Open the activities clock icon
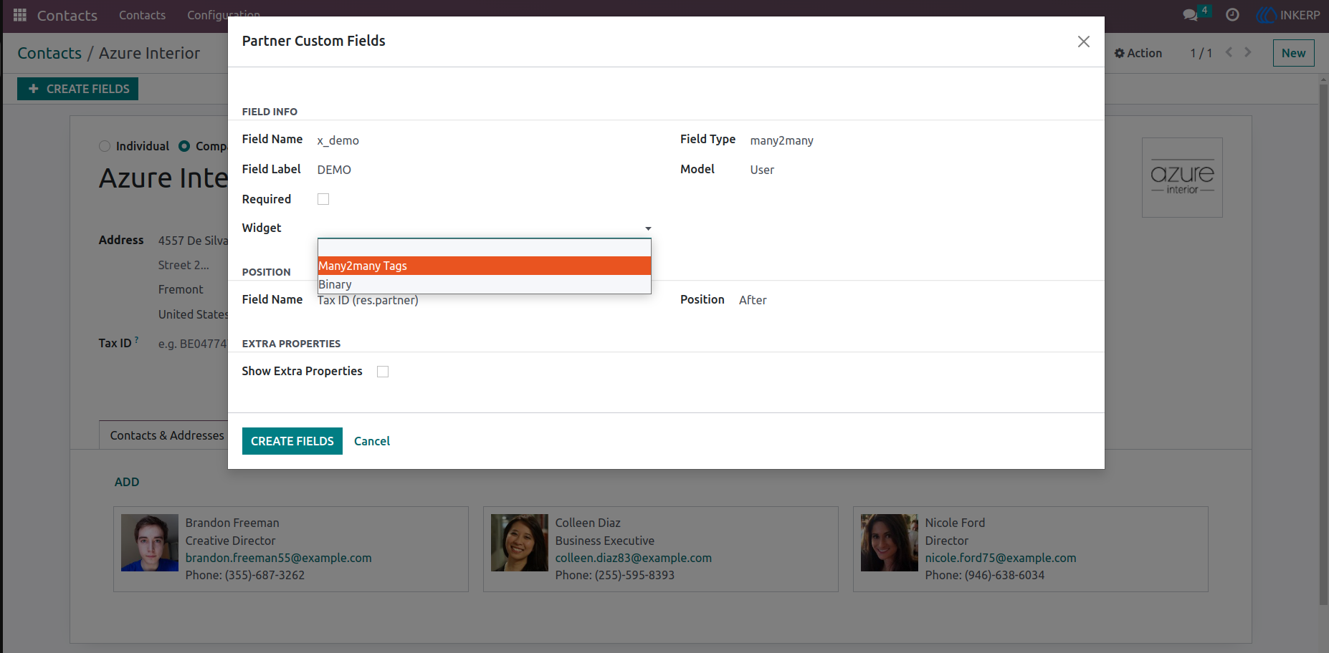Image resolution: width=1329 pixels, height=653 pixels. [x=1232, y=15]
